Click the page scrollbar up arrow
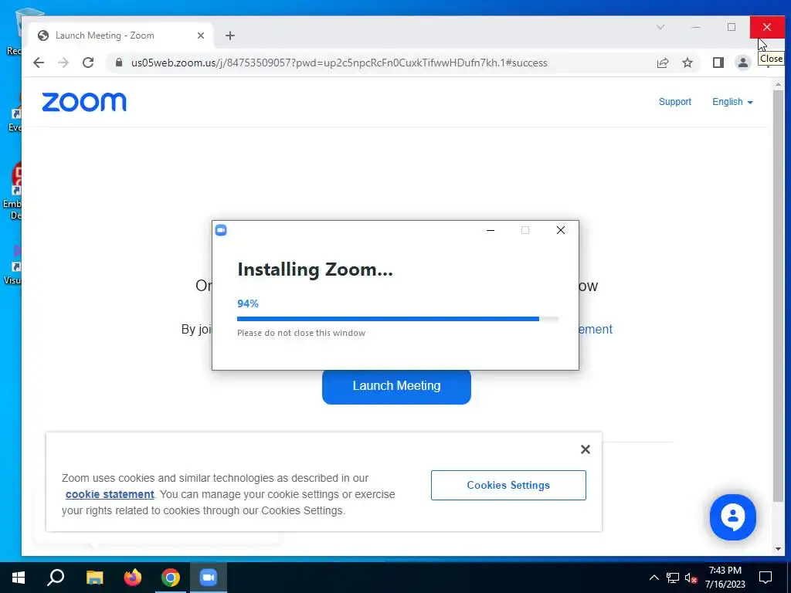The height and width of the screenshot is (593, 791). (778, 84)
